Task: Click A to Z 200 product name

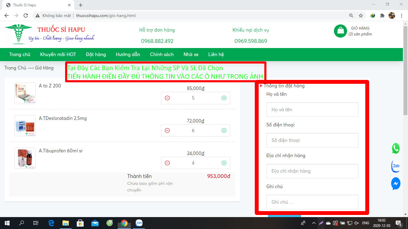Action: (50, 86)
